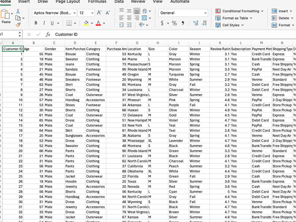Click the Cut scissors icon
296x222 pixels.
tap(18, 11)
